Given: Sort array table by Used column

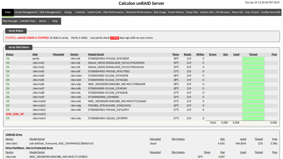Looking at the screenshot, I should [x=236, y=55].
